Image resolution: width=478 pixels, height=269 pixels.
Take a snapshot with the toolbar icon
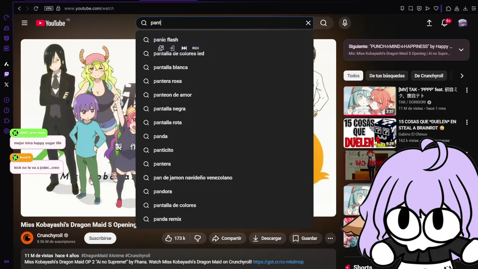(411, 8)
